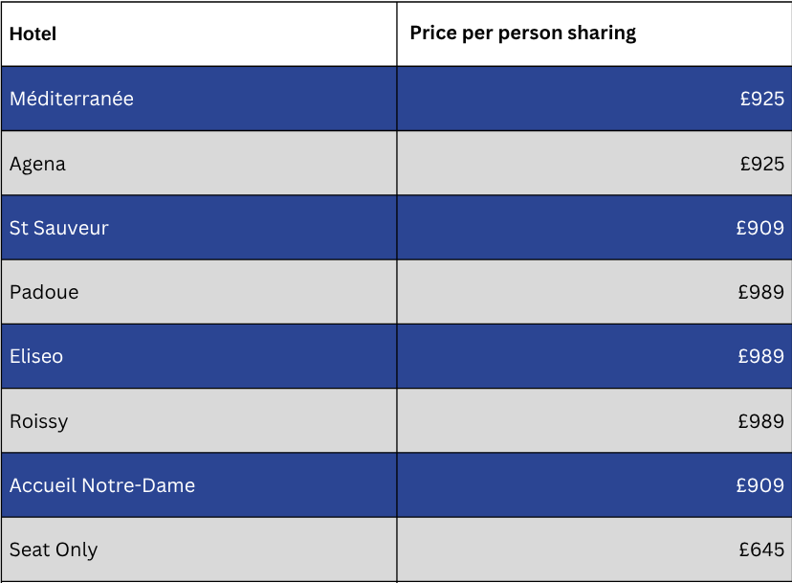The width and height of the screenshot is (792, 583).
Task: Select the £909 price for St Sauveur
Action: click(x=759, y=228)
